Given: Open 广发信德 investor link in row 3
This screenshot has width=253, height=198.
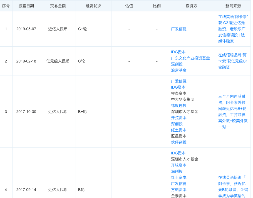Looking at the screenshot, I should tap(178, 81).
